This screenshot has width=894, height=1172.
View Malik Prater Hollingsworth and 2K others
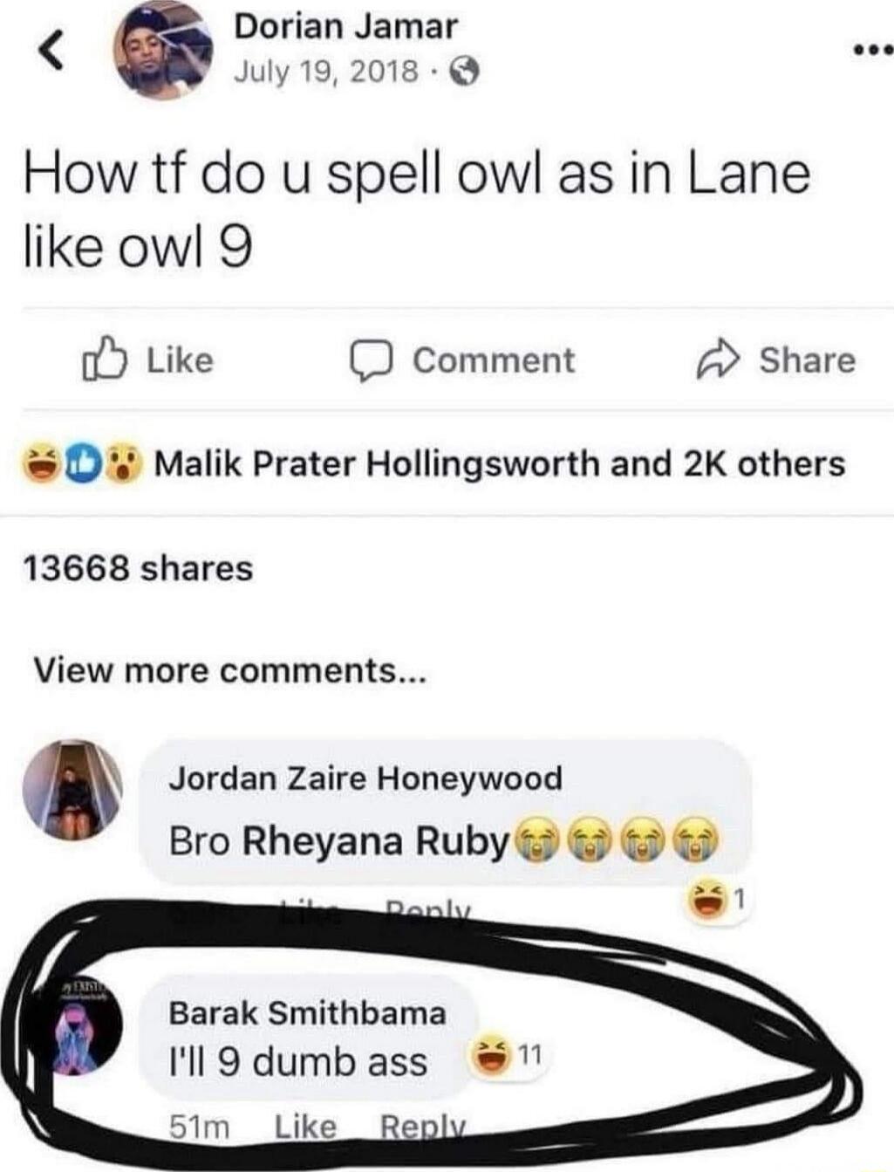[x=500, y=463]
